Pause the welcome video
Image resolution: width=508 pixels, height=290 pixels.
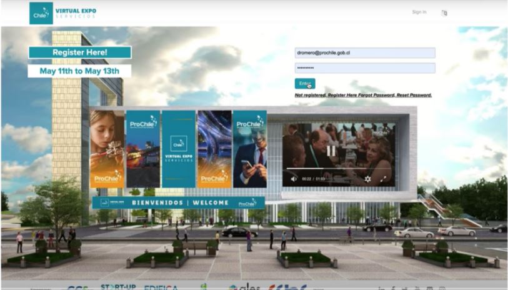point(331,151)
